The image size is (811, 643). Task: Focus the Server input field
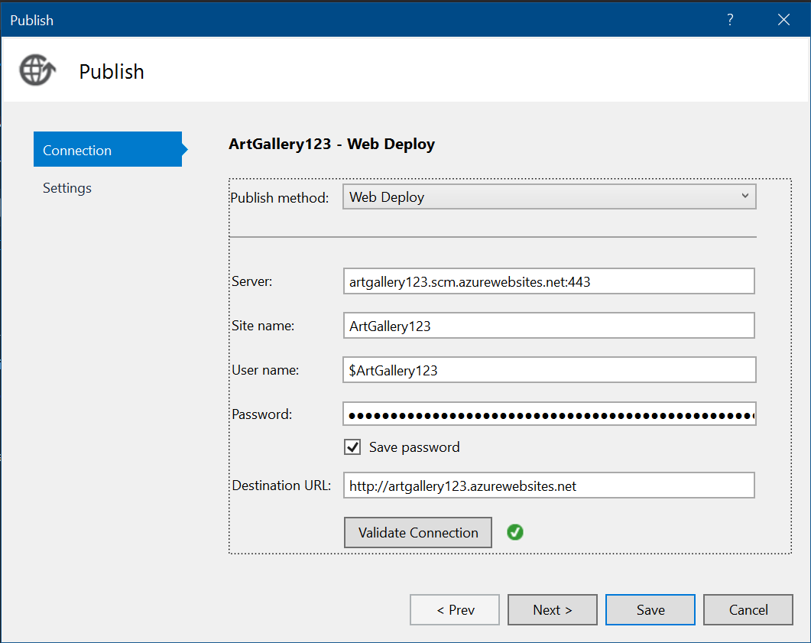tap(549, 281)
